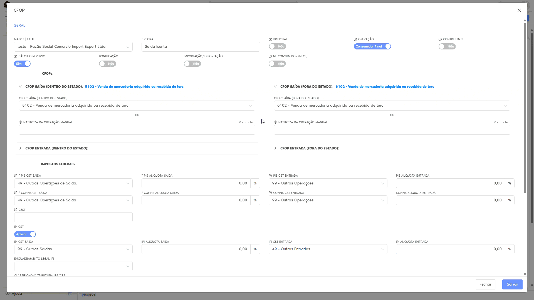Click COFINS ALÍQUOTA SAÍDA input
534x300 pixels.
(196, 200)
